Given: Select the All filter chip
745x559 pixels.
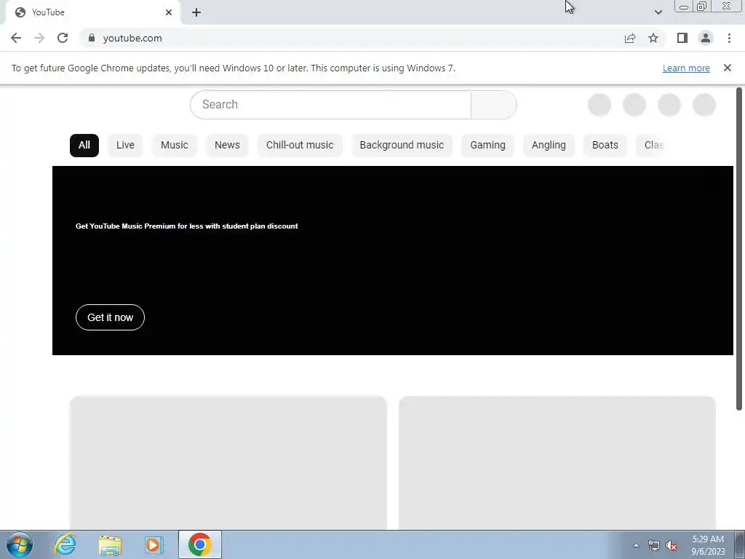Looking at the screenshot, I should (x=84, y=145).
